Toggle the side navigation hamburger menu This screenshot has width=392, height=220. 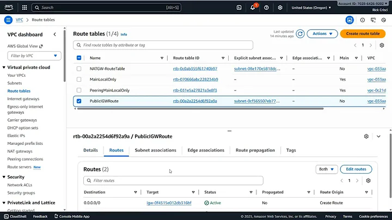pyautogui.click(x=8, y=20)
